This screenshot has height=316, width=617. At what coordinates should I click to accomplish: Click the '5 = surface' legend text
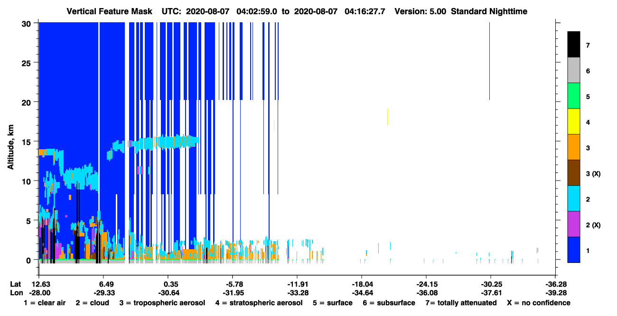[x=332, y=303]
